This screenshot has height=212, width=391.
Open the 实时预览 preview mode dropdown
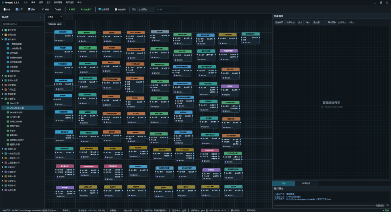pyautogui.click(x=146, y=9)
